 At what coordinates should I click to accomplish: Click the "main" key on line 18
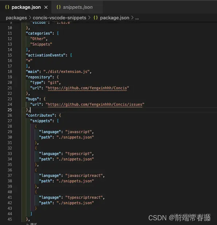32,71
